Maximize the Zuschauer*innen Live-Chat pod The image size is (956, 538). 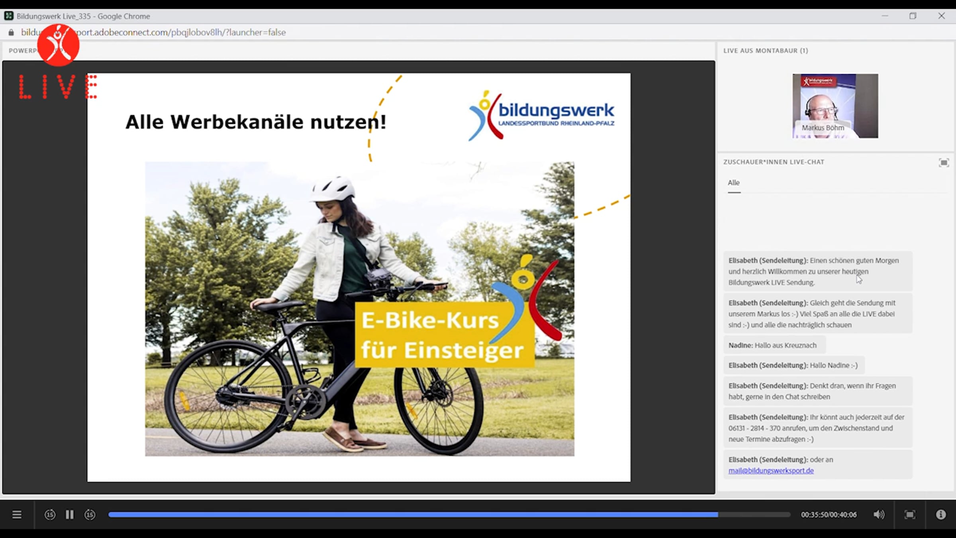(x=944, y=163)
